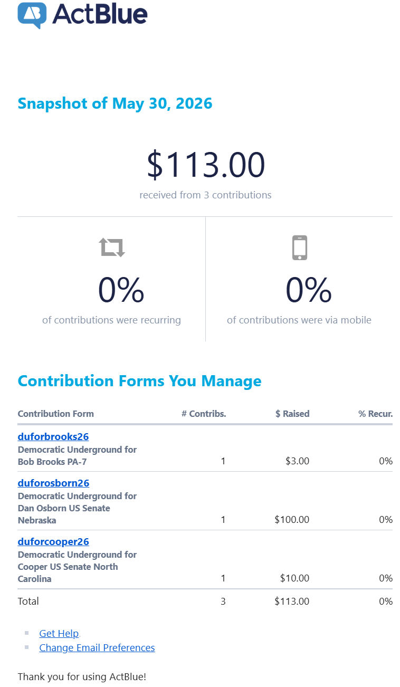Click the Snapshot of May 30, 2026 heading
This screenshot has height=687, width=400.
(115, 103)
